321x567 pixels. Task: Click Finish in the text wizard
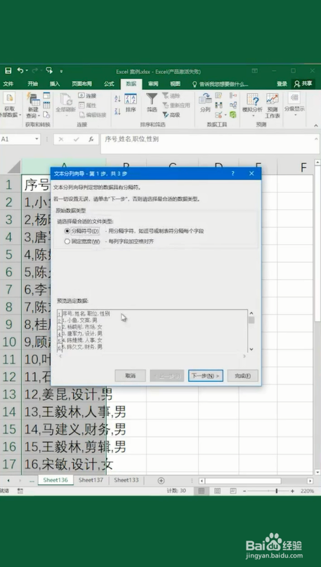pos(243,375)
